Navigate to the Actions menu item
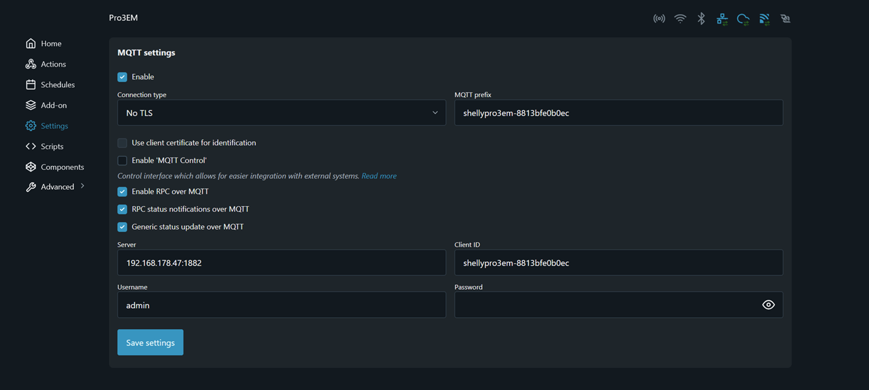 click(x=53, y=64)
